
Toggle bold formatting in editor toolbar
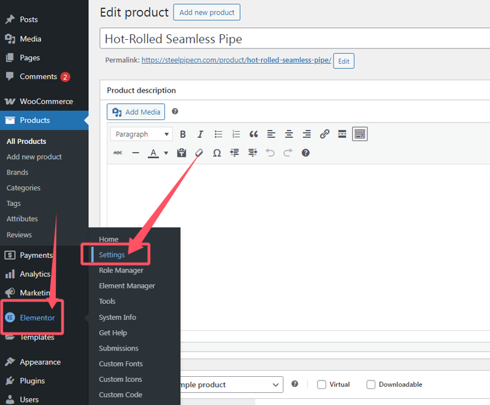click(x=183, y=134)
